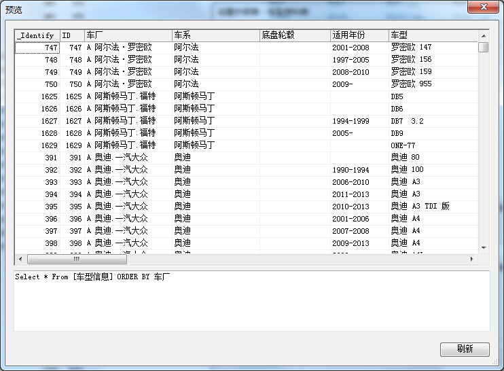The height and width of the screenshot is (371, 504).
Task: Select cell 罗密欧 156
Action: point(433,60)
